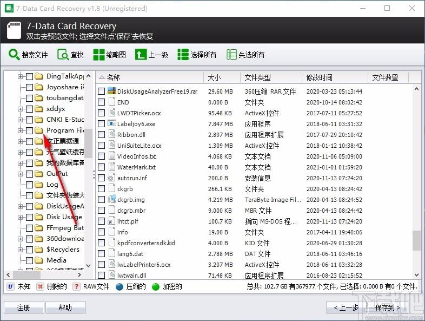
Task: Click the ckgrb.img disk image icon
Action: pos(112,199)
